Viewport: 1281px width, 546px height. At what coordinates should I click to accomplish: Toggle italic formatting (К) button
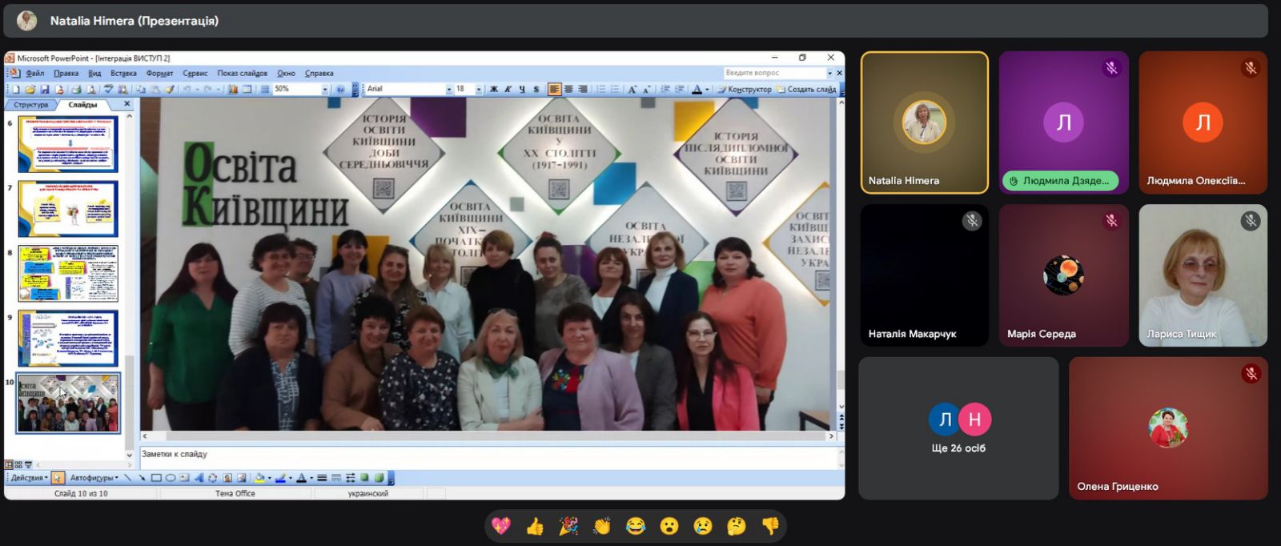(x=508, y=90)
